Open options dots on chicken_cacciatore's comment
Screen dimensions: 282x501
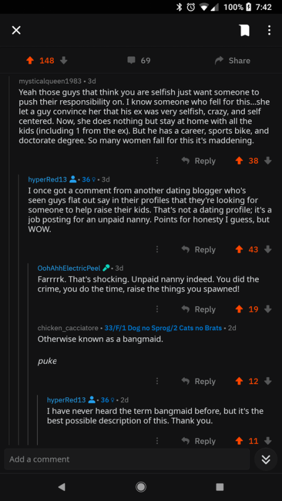[157, 381]
